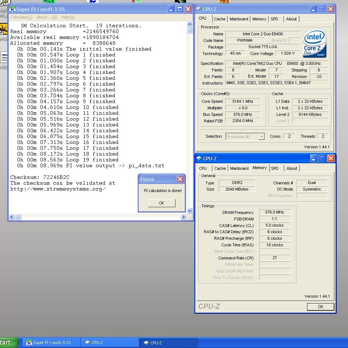Click Super PI scroll right arrow
Image resolution: width=348 pixels, height=348 pixels.
(x=183, y=217)
